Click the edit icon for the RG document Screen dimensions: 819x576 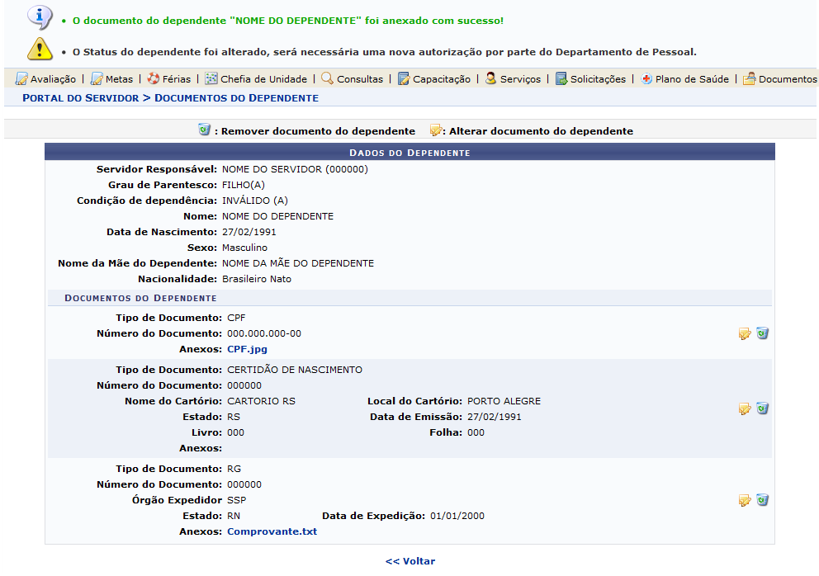(x=745, y=501)
